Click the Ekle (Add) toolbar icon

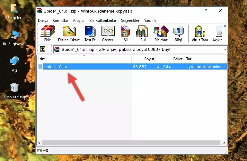click(48, 33)
